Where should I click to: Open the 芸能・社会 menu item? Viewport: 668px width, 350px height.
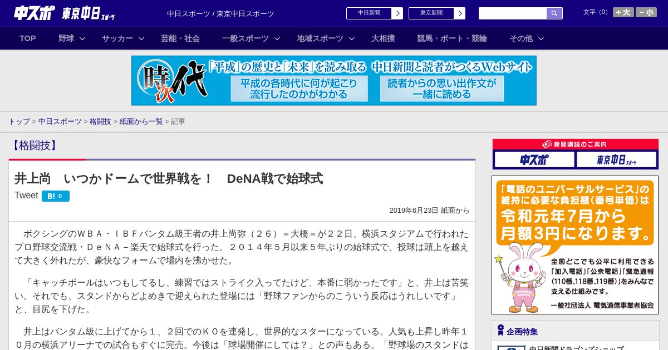(180, 38)
